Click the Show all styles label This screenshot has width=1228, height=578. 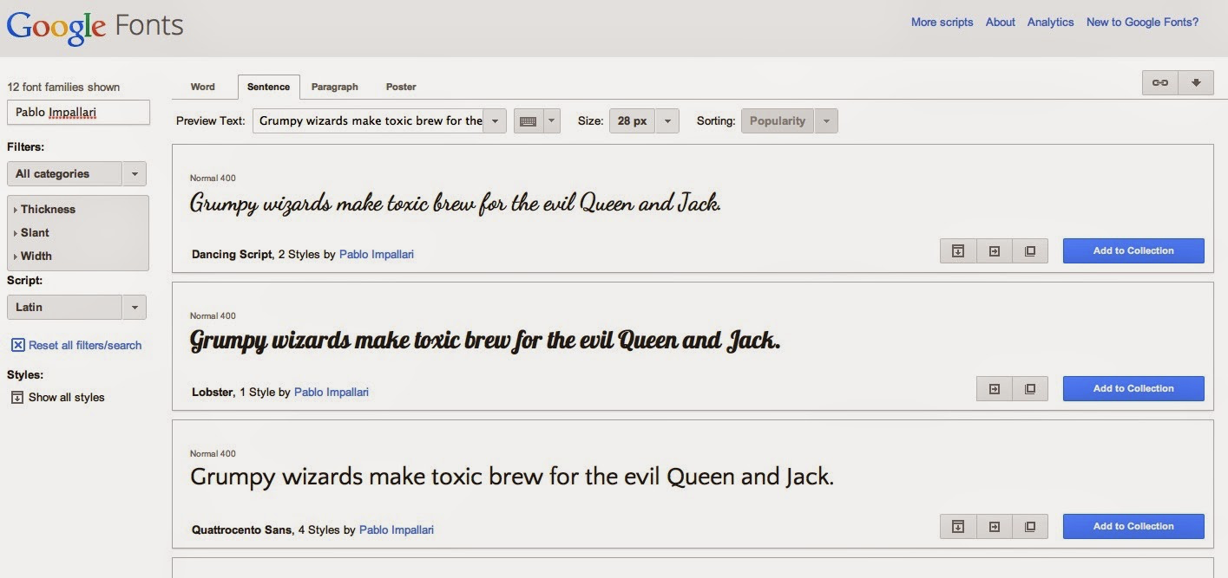(67, 398)
